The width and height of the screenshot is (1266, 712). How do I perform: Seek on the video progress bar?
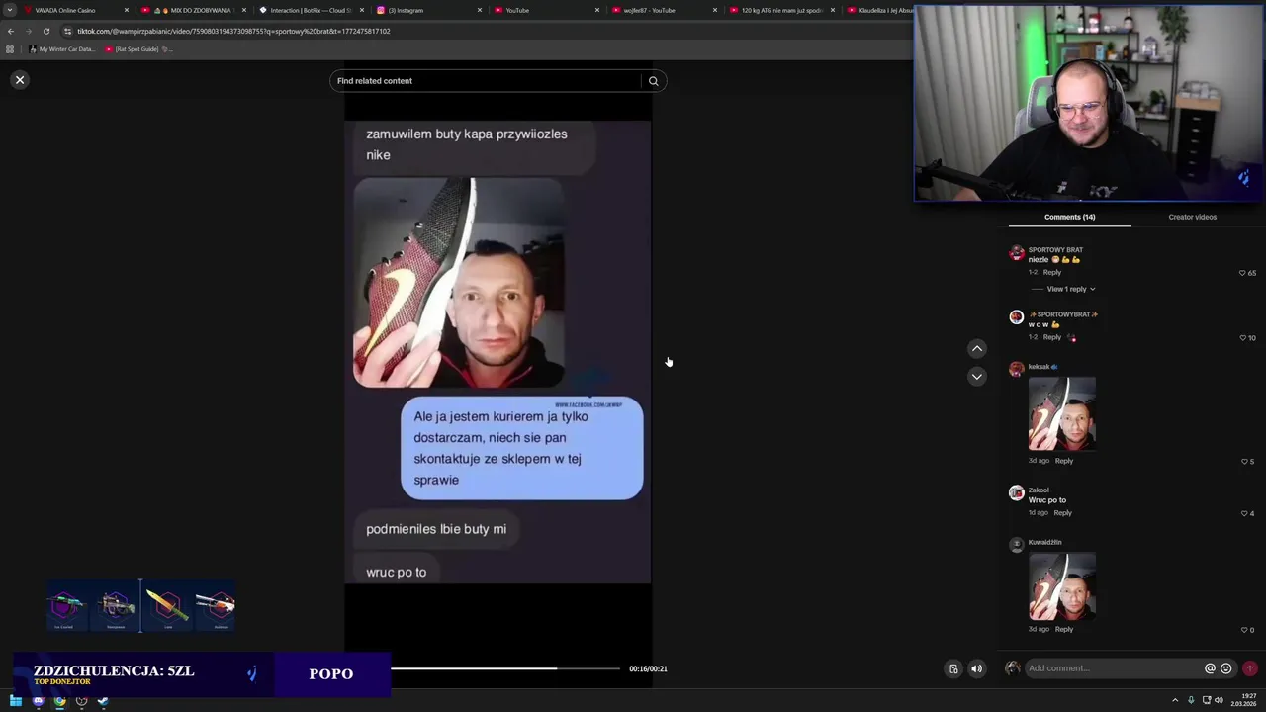point(505,668)
